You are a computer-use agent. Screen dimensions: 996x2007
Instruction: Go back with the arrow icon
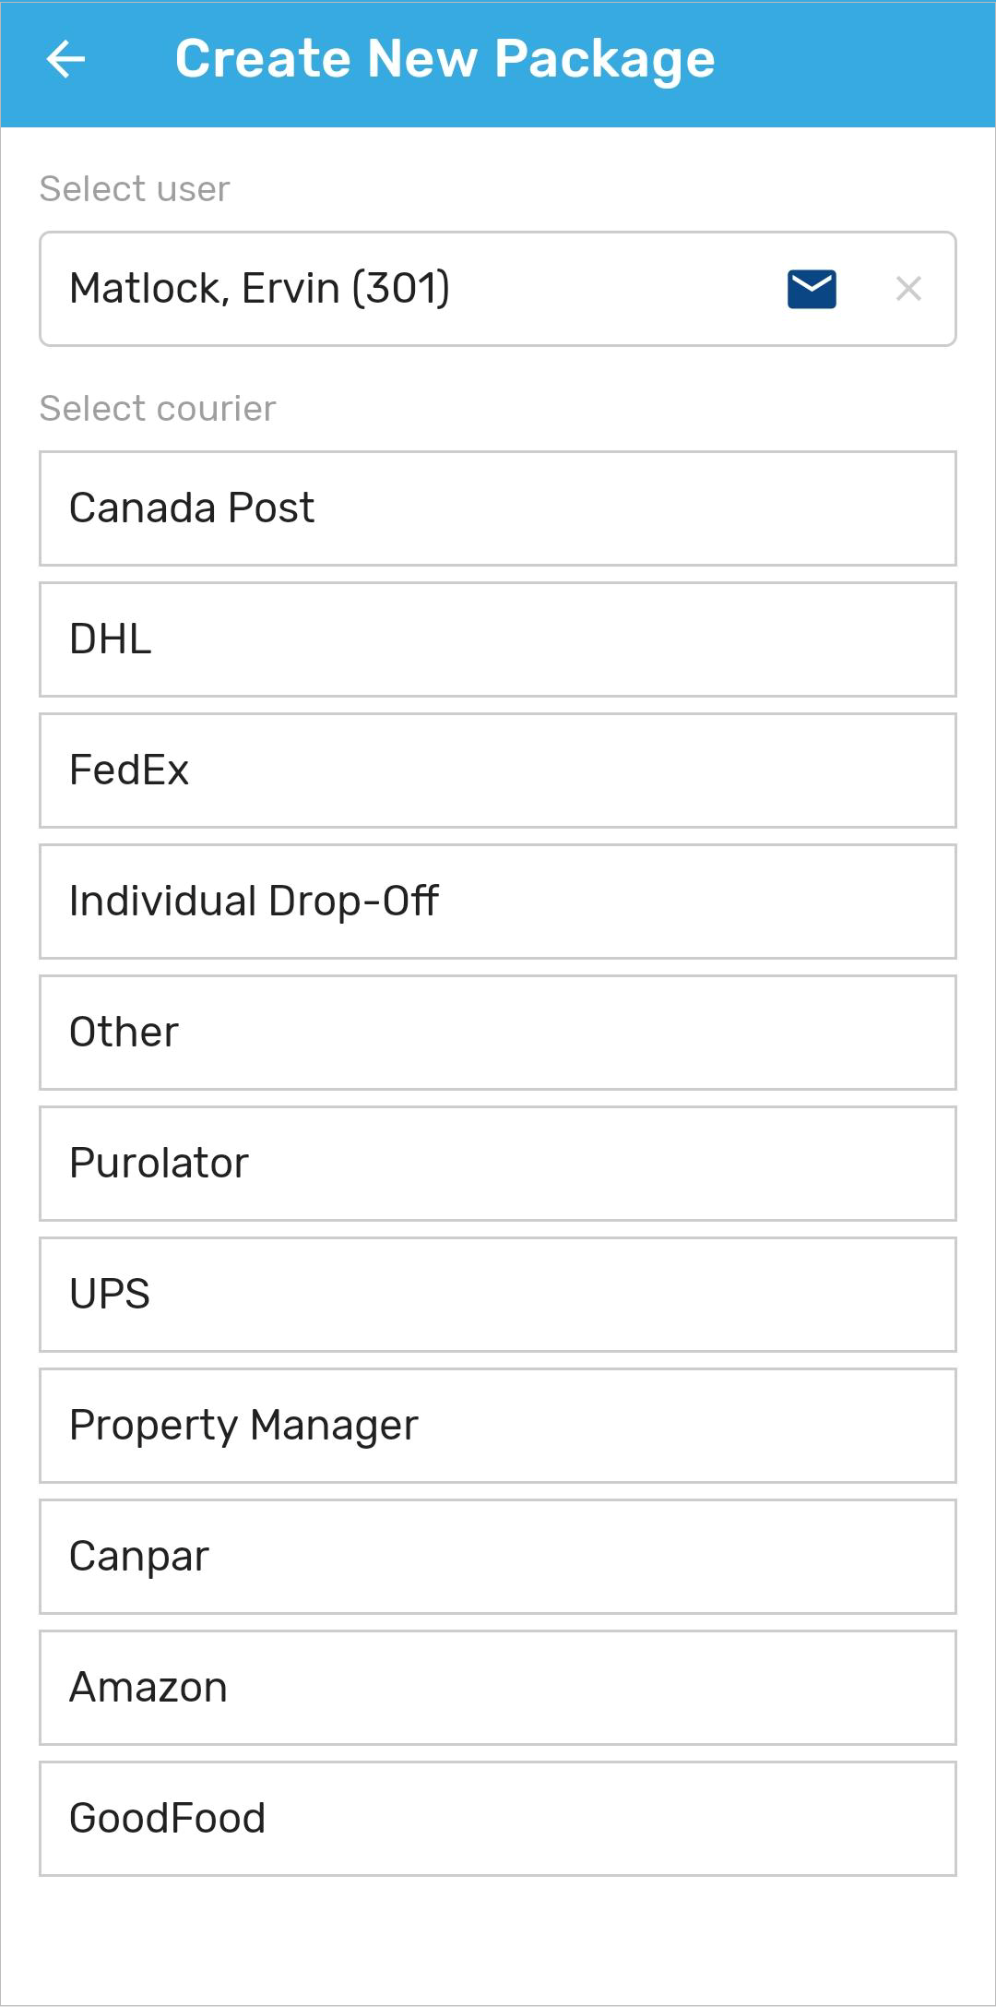click(x=65, y=60)
